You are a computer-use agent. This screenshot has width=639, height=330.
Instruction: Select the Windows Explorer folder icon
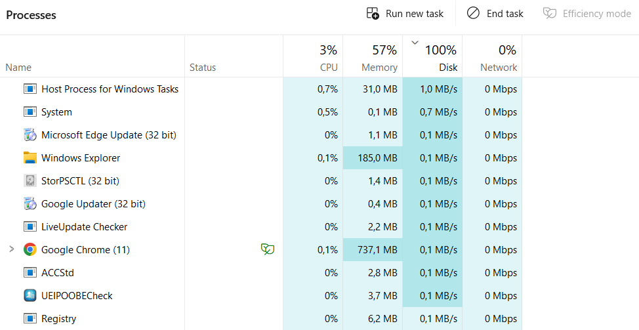(x=30, y=157)
